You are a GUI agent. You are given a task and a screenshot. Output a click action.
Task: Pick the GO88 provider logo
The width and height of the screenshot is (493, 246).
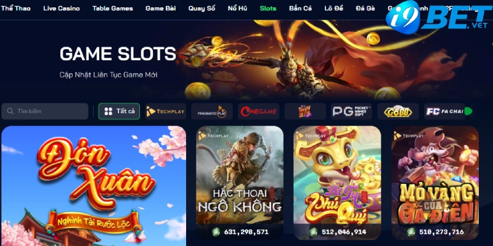point(398,111)
